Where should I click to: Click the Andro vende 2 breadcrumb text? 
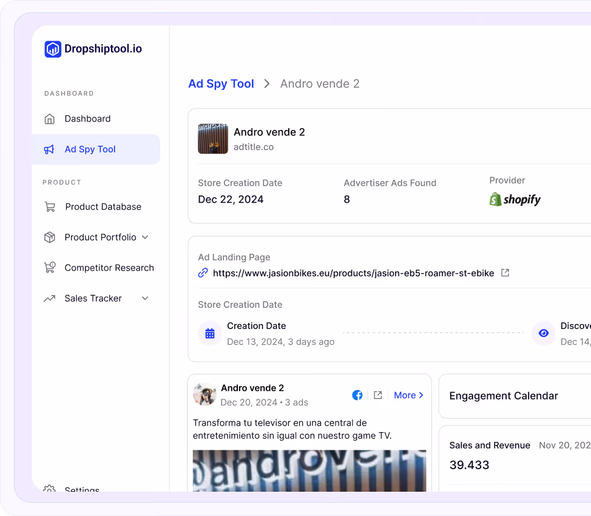coord(320,84)
